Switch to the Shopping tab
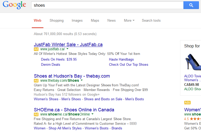201x133 pixels. tap(57, 21)
